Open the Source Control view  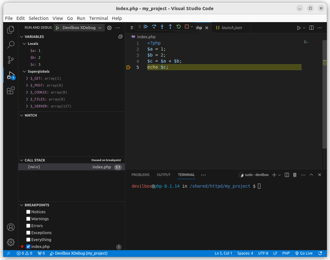click(x=11, y=60)
